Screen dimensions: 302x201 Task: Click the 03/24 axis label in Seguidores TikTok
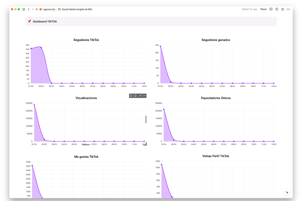tap(51, 86)
